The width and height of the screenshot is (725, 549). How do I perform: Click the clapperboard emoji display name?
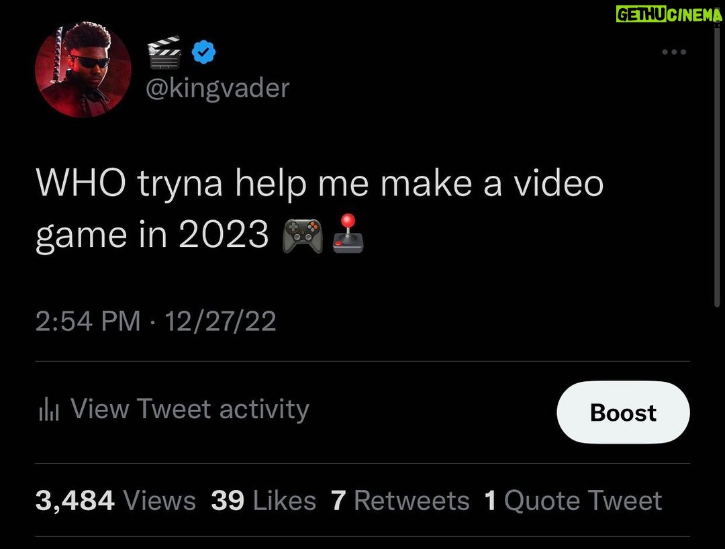pyautogui.click(x=164, y=52)
